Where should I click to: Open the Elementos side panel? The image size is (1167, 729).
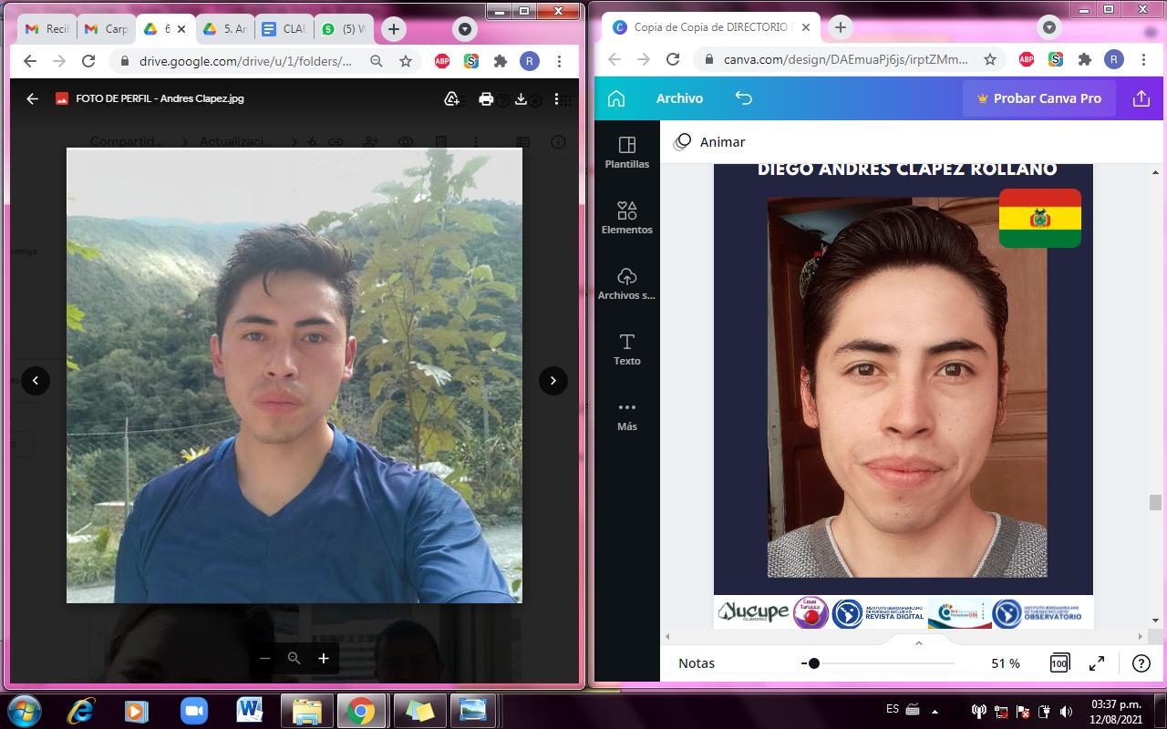click(627, 218)
